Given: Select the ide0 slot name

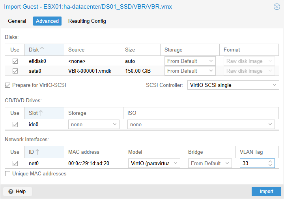Looking at the screenshot, I should tap(34, 124).
